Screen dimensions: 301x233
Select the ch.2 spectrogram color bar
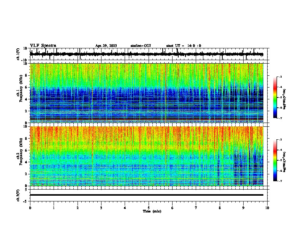click(275, 160)
